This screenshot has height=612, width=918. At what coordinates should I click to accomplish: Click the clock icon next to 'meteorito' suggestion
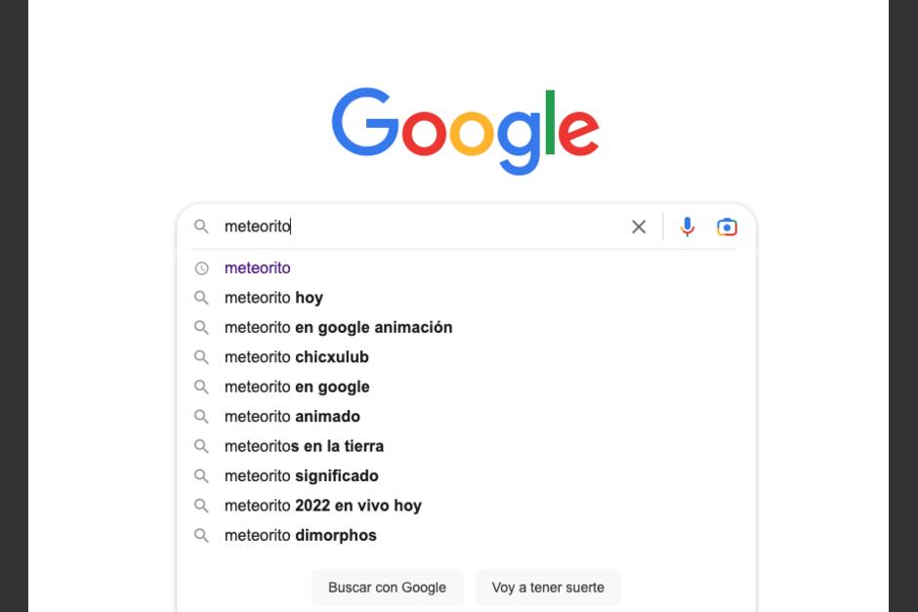202,267
